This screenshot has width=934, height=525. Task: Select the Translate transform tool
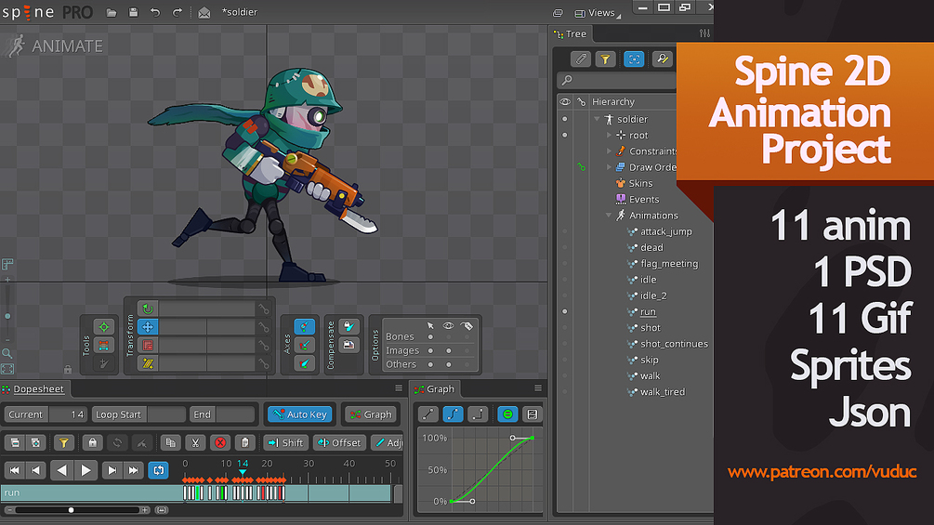click(x=148, y=327)
